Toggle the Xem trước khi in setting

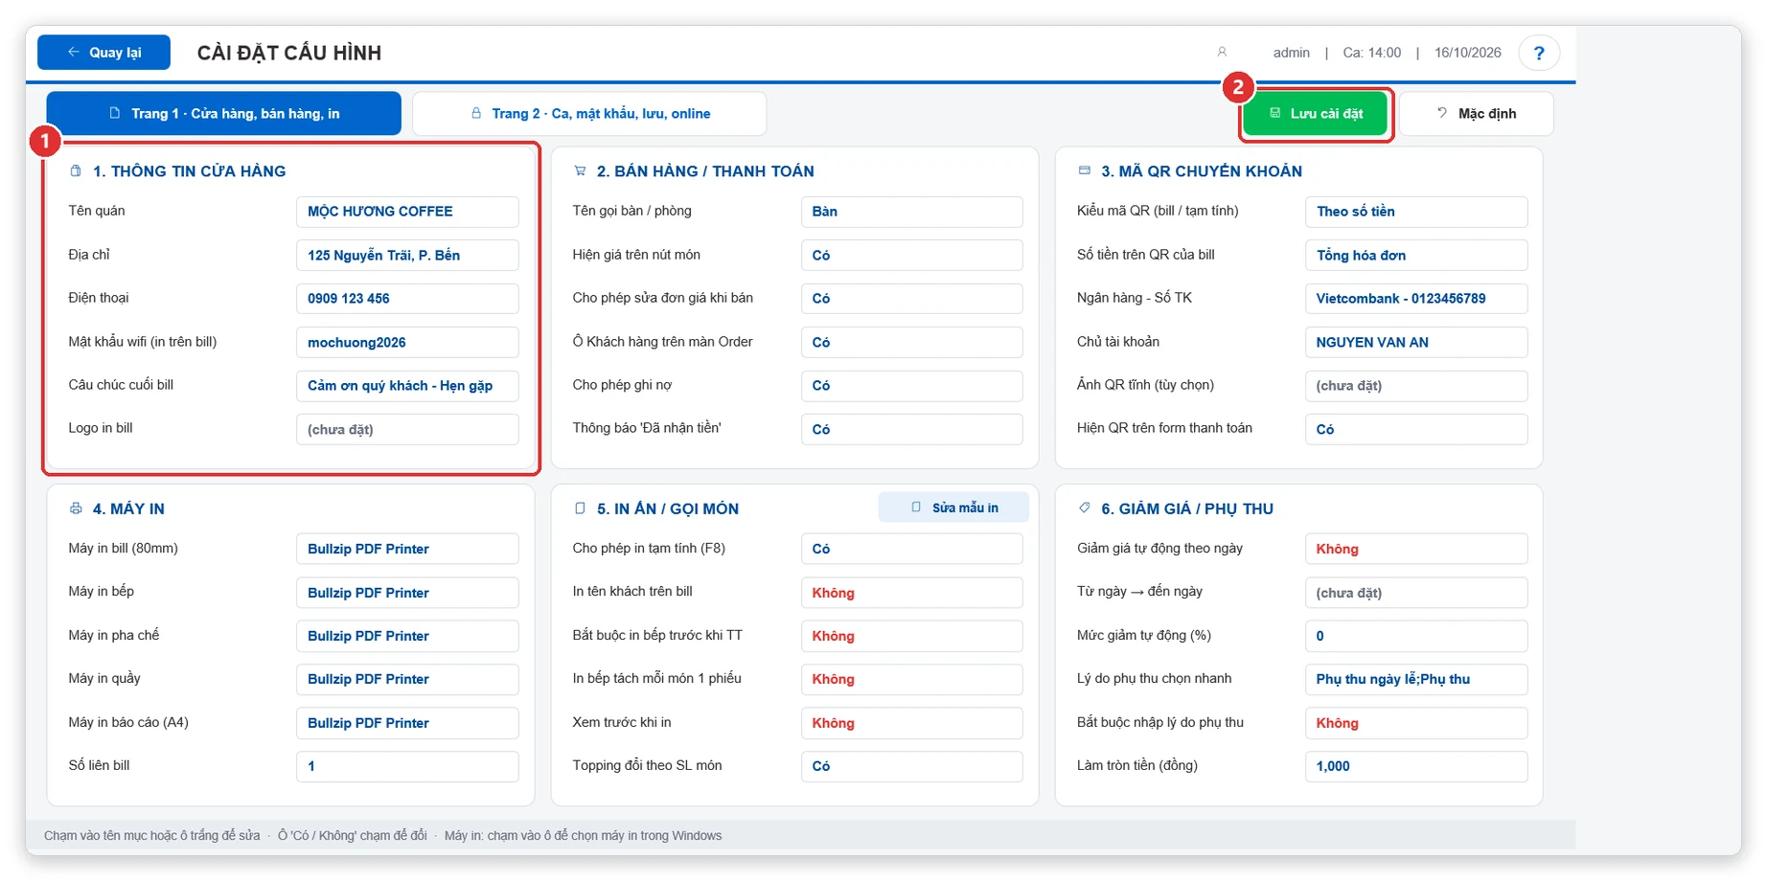[x=911, y=723]
